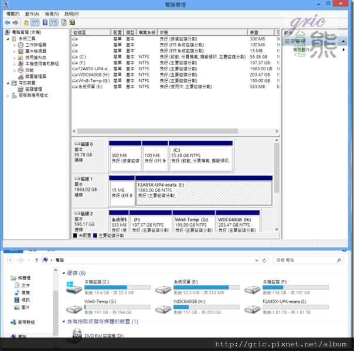Expand the 工作排程器 tree node

(15, 45)
